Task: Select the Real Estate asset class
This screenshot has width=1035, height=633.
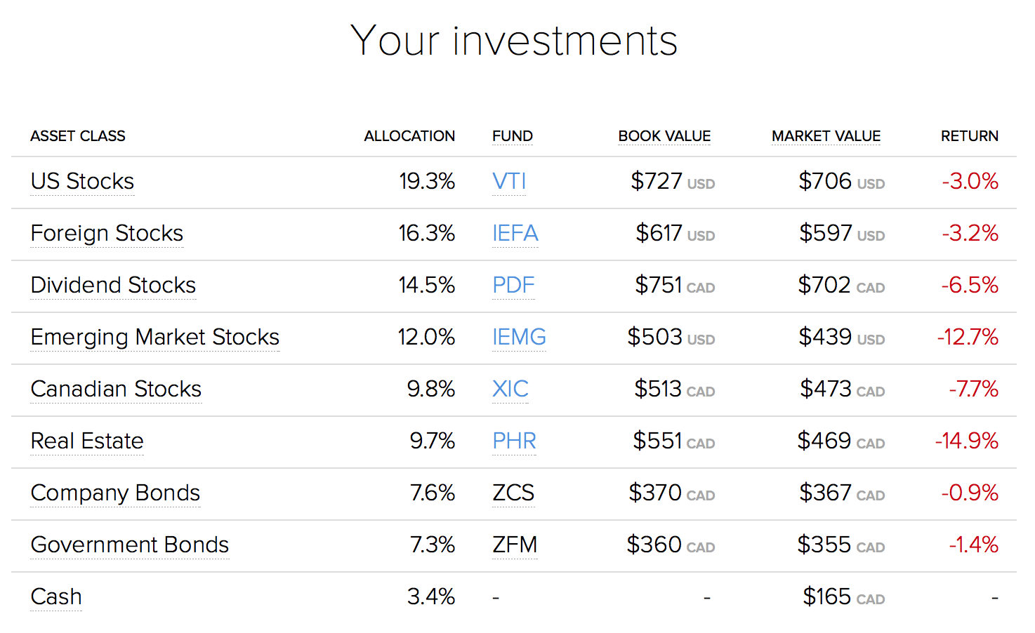Action: [87, 441]
